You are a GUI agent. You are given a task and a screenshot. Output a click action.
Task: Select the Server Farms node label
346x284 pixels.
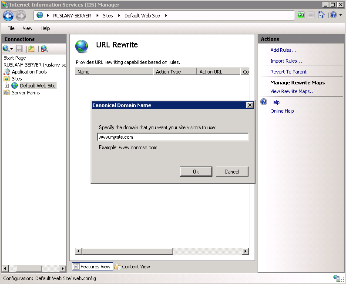coord(26,93)
